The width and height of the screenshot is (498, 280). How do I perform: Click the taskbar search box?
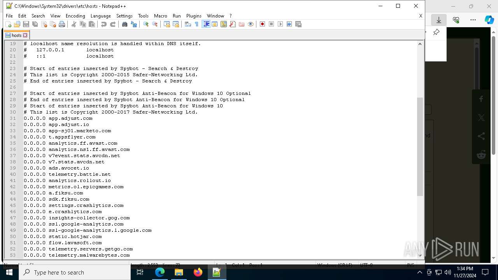(75, 272)
